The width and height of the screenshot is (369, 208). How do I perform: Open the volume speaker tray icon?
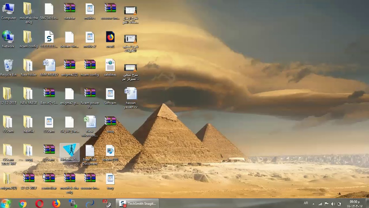[x=333, y=204]
